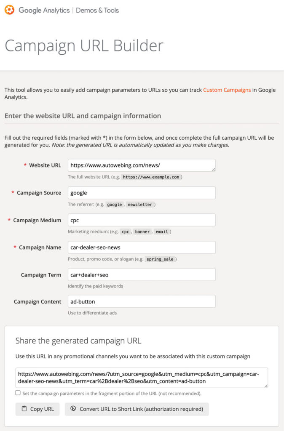Screen dimensions: 284x431
Task: Grab the Website URL field resize handle
Action: tap(214, 170)
